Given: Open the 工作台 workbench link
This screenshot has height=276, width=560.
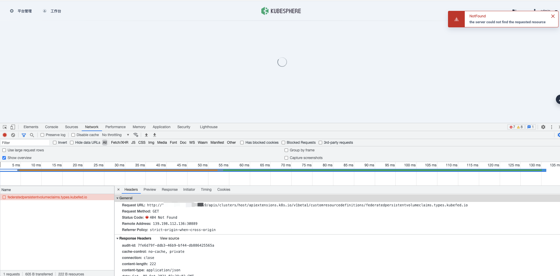Looking at the screenshot, I should pyautogui.click(x=56, y=11).
